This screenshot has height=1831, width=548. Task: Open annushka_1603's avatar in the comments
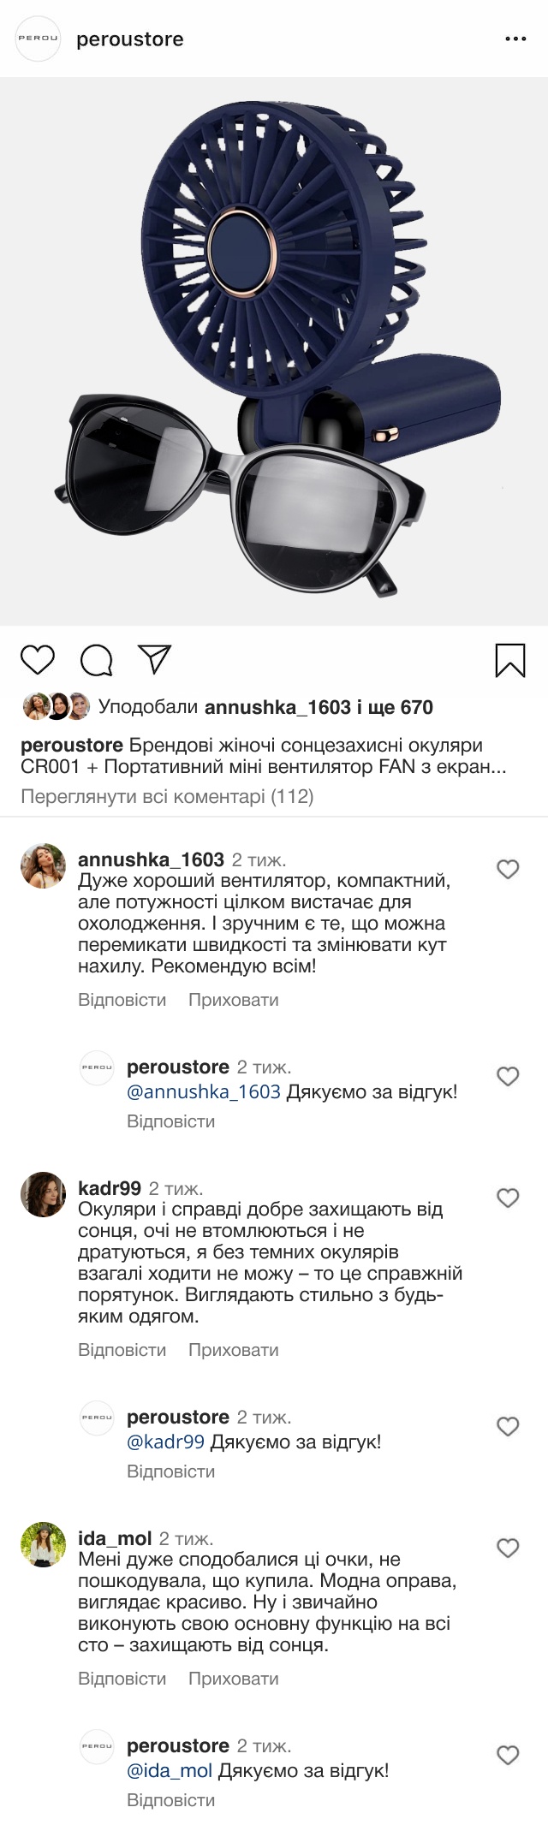(x=43, y=865)
